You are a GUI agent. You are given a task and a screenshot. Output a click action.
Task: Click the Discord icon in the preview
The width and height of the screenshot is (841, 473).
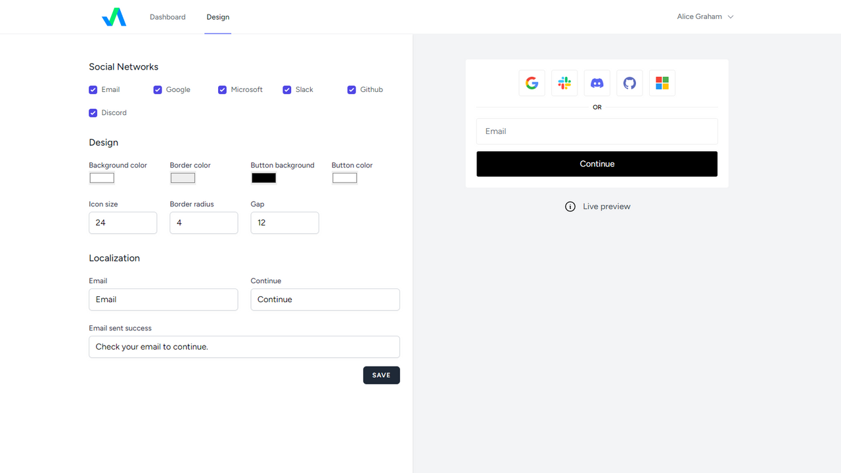coord(597,83)
